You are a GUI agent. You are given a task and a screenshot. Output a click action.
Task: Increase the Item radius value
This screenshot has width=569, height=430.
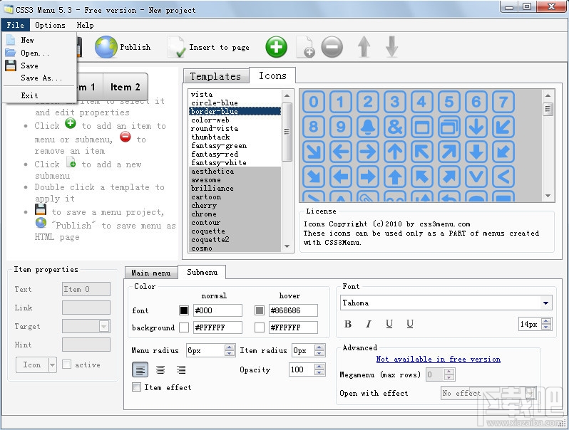pyautogui.click(x=319, y=347)
